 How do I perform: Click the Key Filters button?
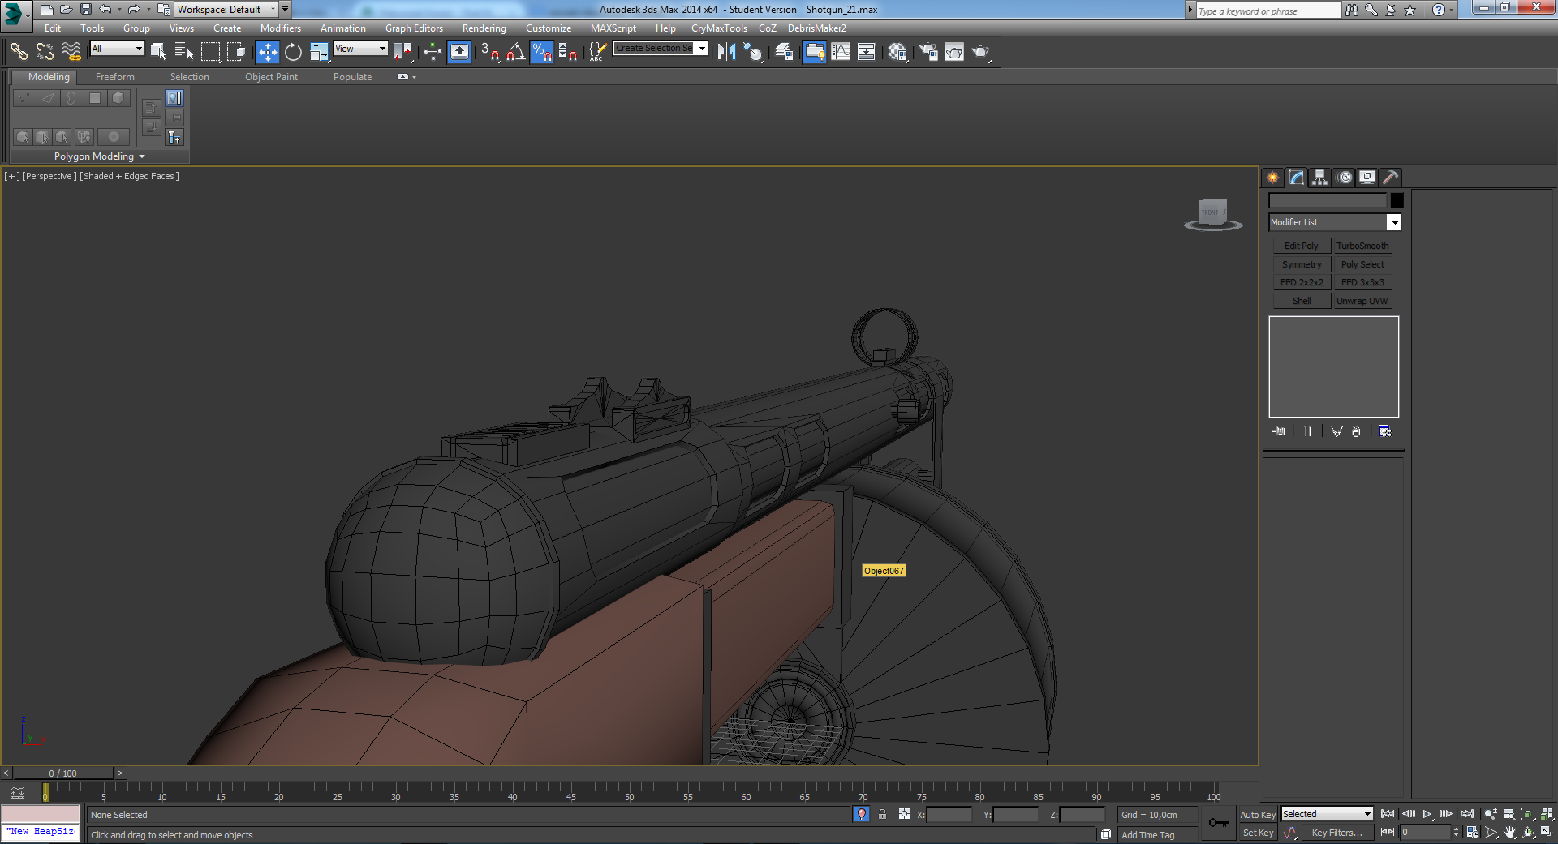pos(1337,833)
